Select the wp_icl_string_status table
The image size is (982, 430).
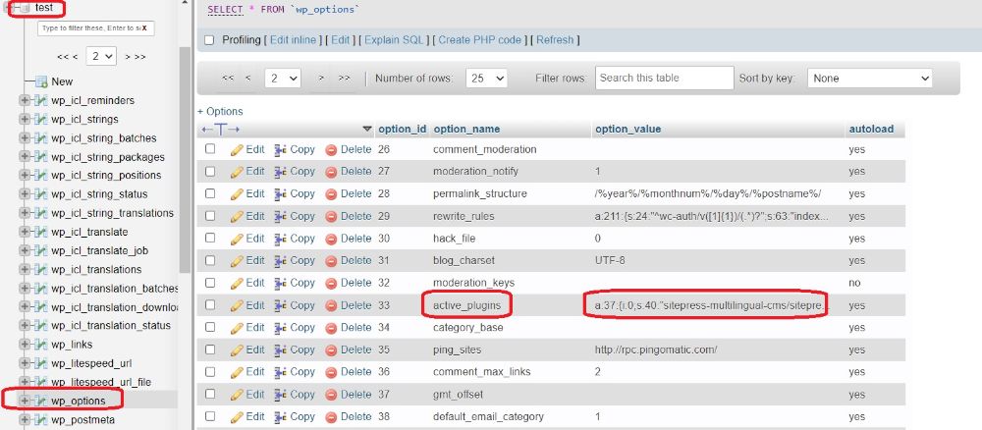99,194
